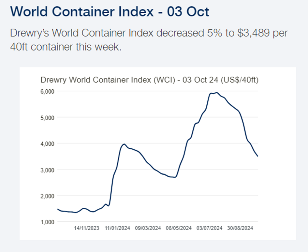Click the 03/07/2024 x-axis date label
The width and height of the screenshot is (308, 252).
(x=209, y=228)
